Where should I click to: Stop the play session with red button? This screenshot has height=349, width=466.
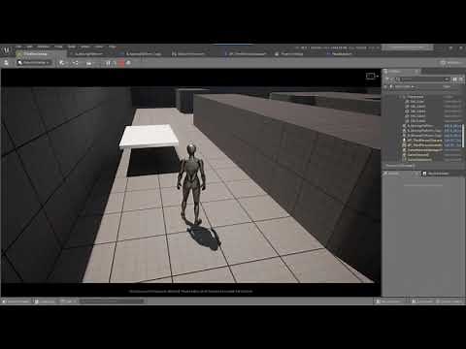click(x=121, y=63)
